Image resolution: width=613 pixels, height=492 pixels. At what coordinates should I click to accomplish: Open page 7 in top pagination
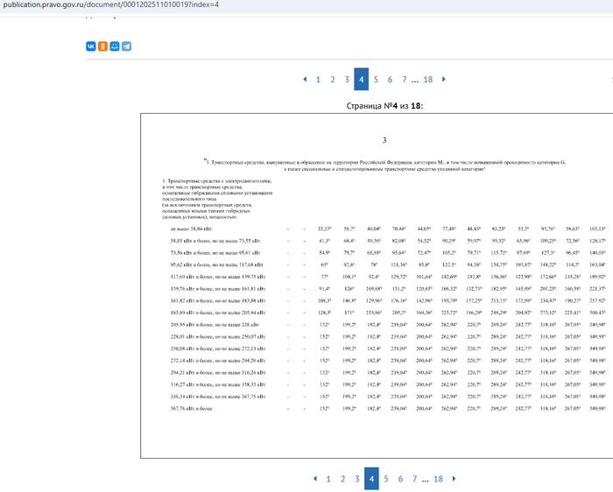click(x=404, y=80)
